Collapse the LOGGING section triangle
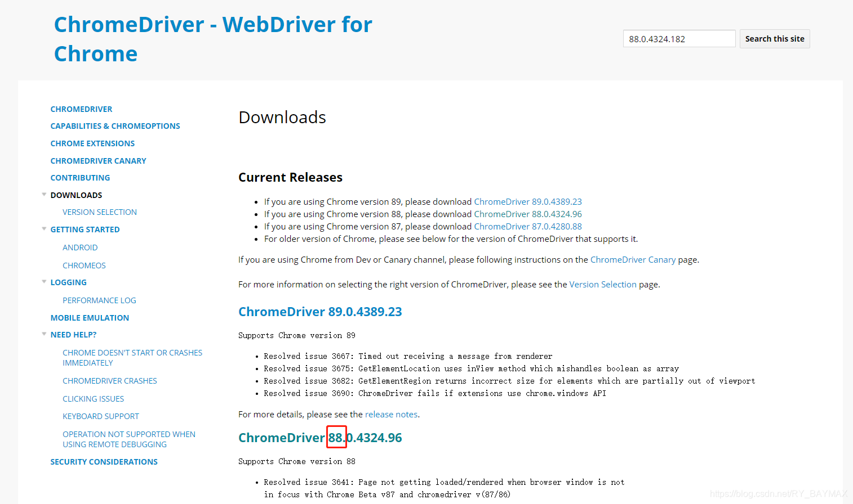This screenshot has height=504, width=853. click(44, 282)
